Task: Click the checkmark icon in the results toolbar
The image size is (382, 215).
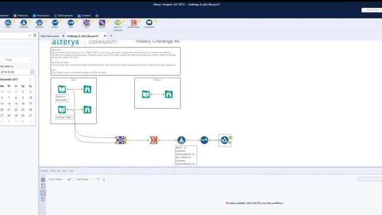Action: 69,179
